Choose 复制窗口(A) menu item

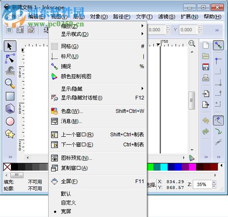(98, 168)
